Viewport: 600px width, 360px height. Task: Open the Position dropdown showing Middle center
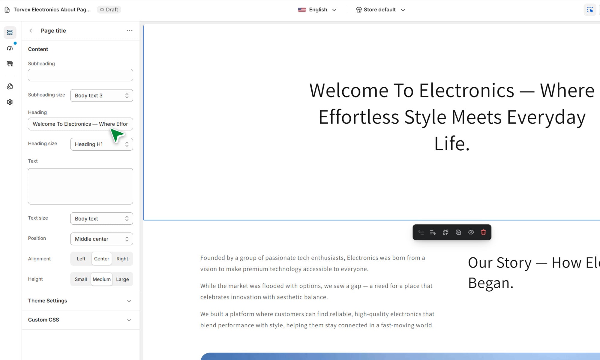tap(101, 239)
